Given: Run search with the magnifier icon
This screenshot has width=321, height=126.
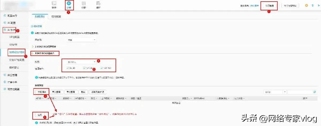Looking at the screenshot, I should pyautogui.click(x=314, y=92).
